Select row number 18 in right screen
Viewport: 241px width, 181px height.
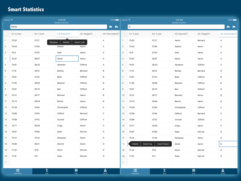point(124,144)
